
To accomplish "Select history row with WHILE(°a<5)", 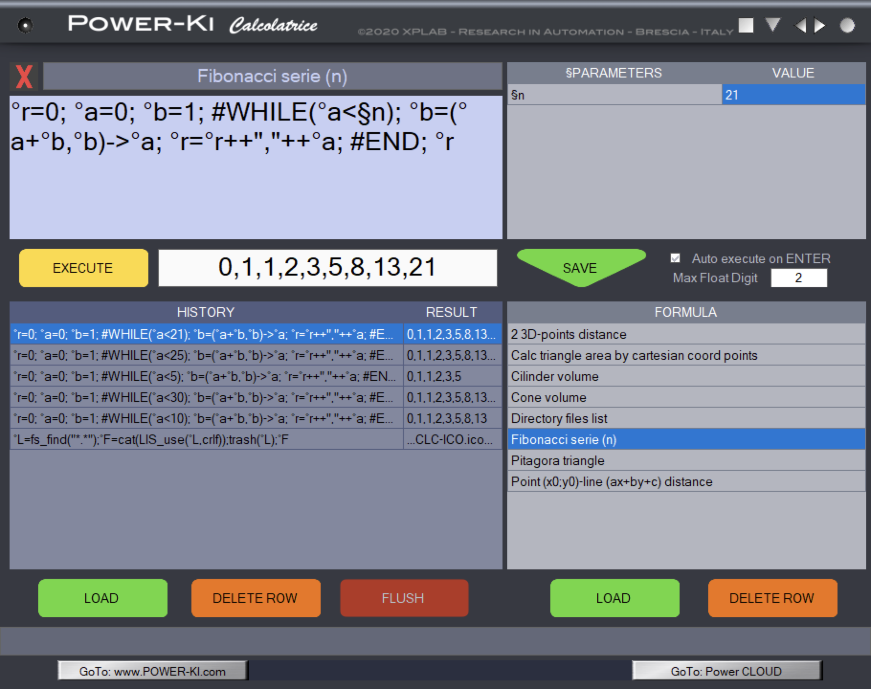I will click(206, 376).
